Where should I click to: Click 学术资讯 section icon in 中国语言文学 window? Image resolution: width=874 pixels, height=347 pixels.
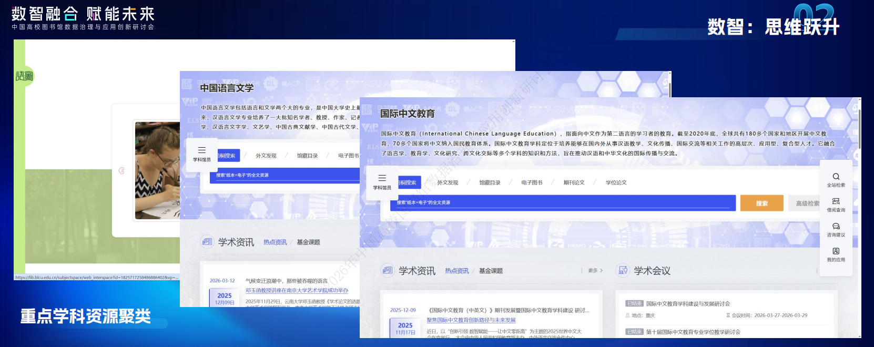[207, 242]
